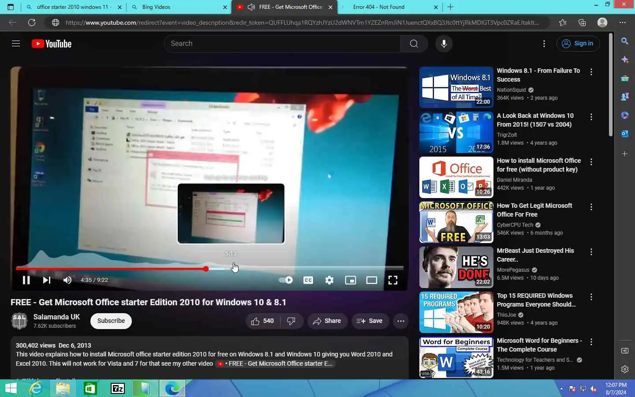Open options for Windows 8.1 video
The image size is (635, 397).
click(x=591, y=72)
